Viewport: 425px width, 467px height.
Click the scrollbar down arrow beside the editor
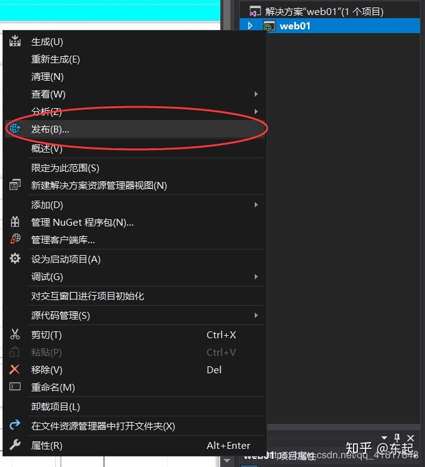[x=227, y=461]
